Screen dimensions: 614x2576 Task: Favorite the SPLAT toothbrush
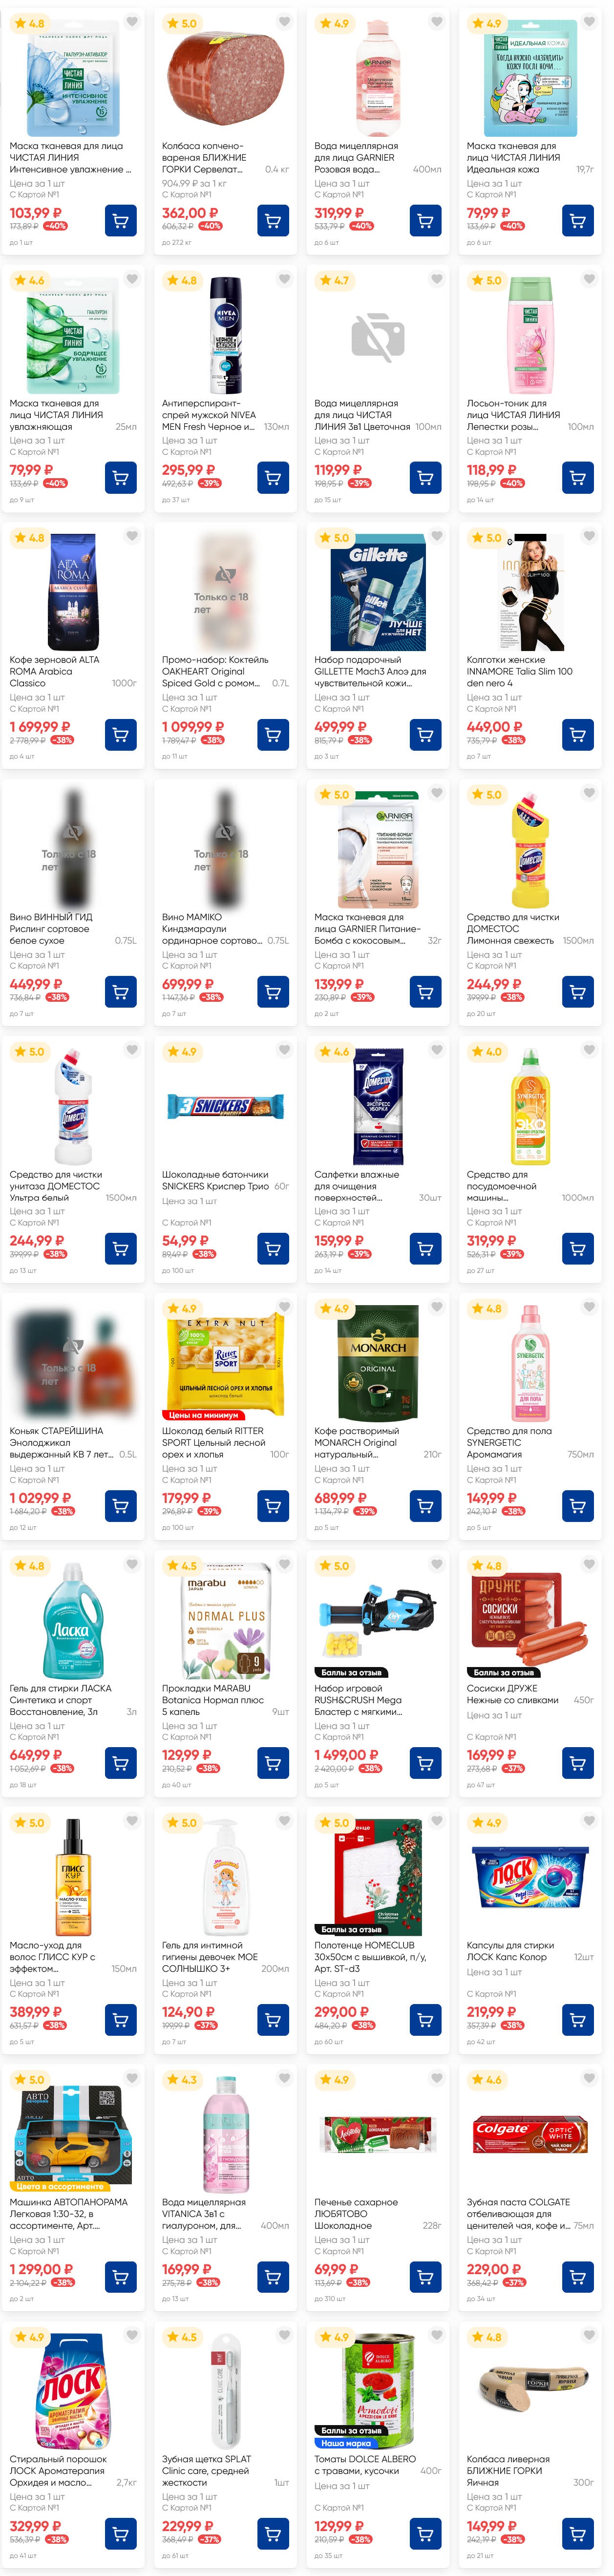285,2336
